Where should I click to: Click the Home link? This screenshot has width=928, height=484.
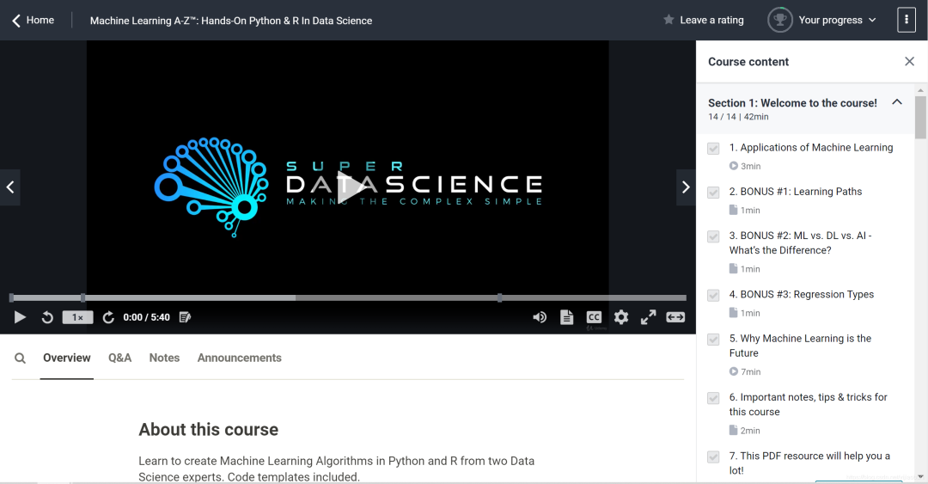[x=40, y=20]
